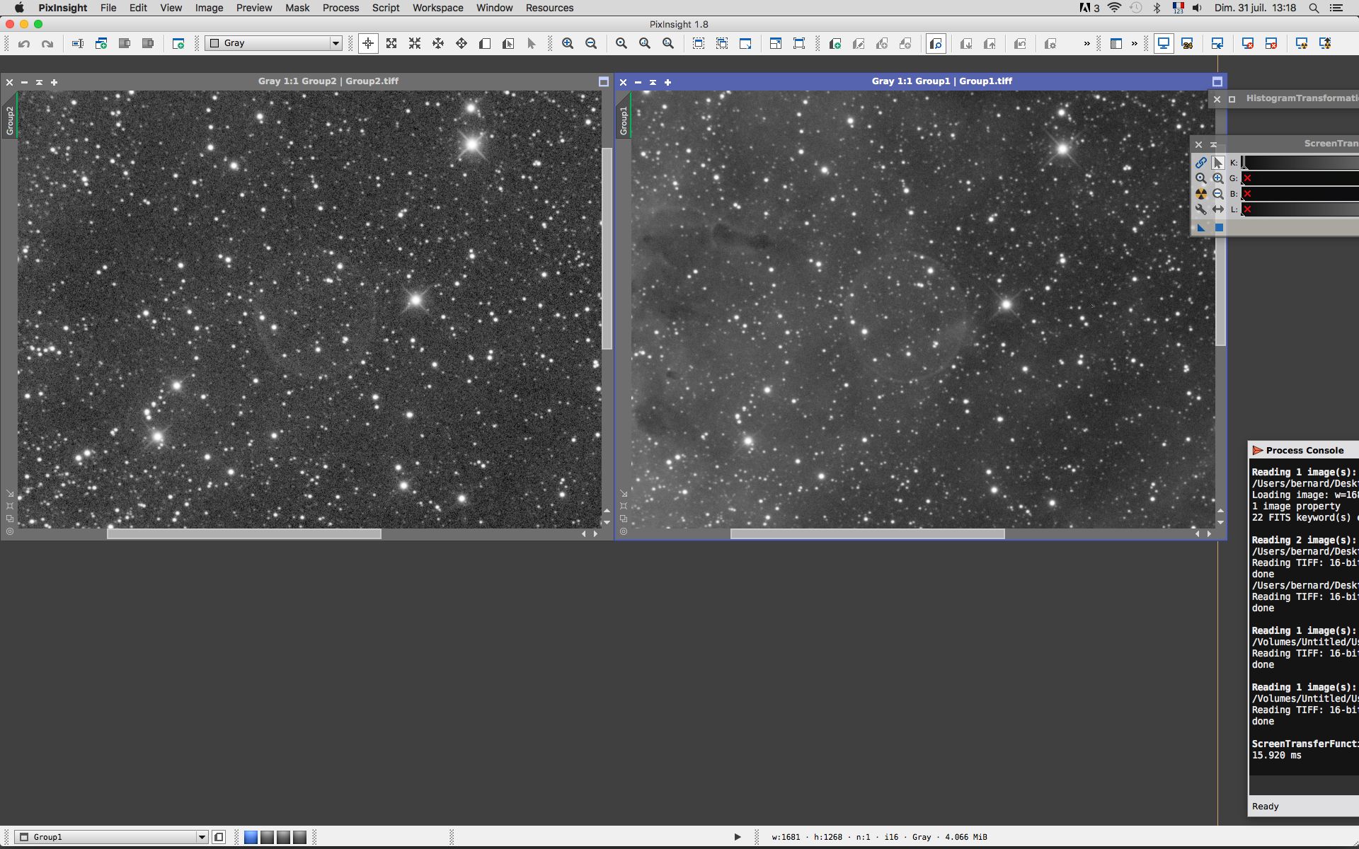
Task: Click the zoom in magnifier toolbar icon
Action: (x=568, y=44)
